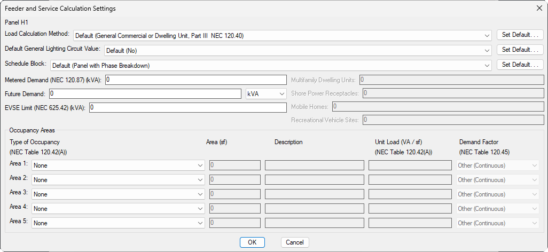Click the Area 2 Description field
Viewport: 548px width, 252px height.
[315, 179]
